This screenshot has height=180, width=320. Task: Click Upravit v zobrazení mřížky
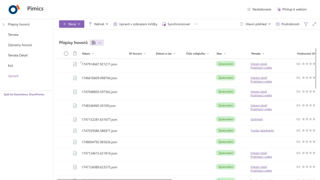135,24
